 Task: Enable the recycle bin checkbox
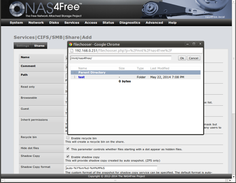coord(68,138)
